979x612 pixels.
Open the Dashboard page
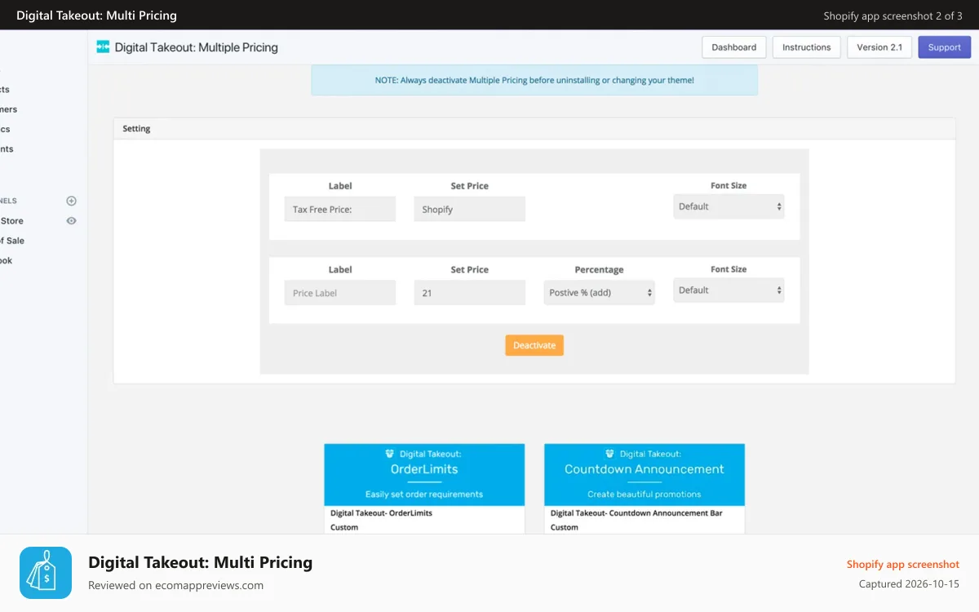tap(734, 47)
